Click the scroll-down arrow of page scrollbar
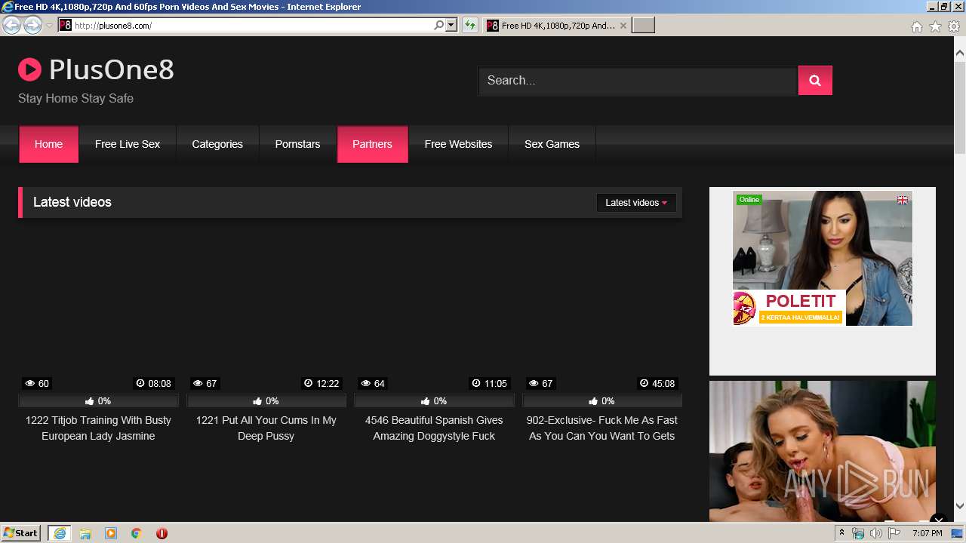The height and width of the screenshot is (543, 966). click(960, 506)
